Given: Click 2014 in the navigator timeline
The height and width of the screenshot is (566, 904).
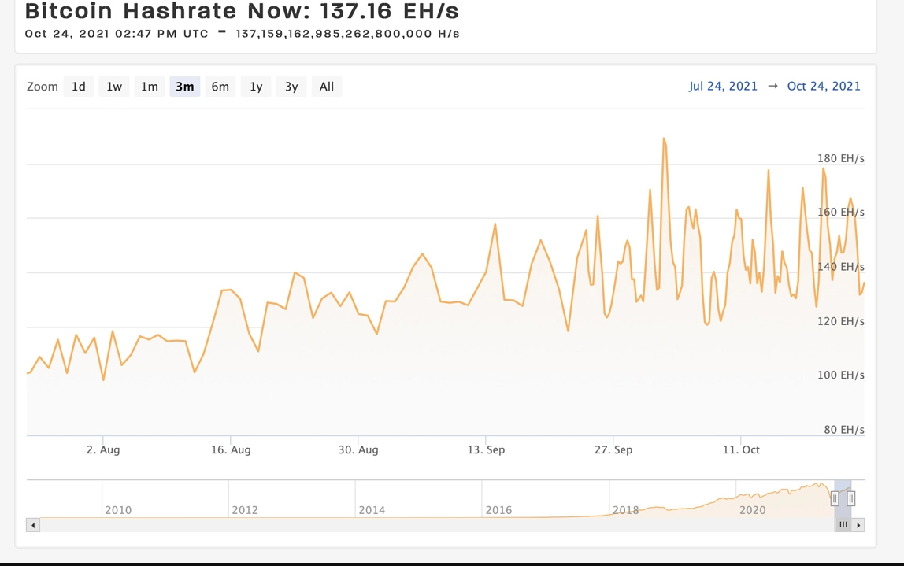Looking at the screenshot, I should (x=372, y=510).
